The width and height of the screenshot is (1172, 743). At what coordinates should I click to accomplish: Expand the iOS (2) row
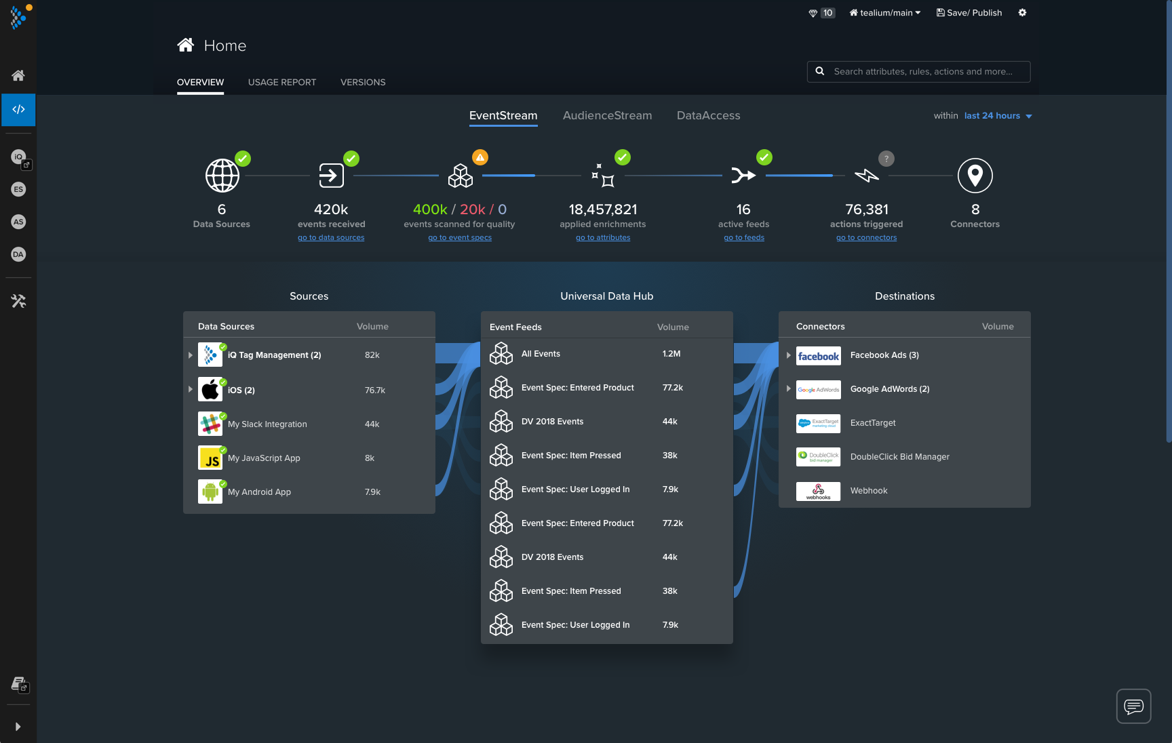pyautogui.click(x=191, y=389)
